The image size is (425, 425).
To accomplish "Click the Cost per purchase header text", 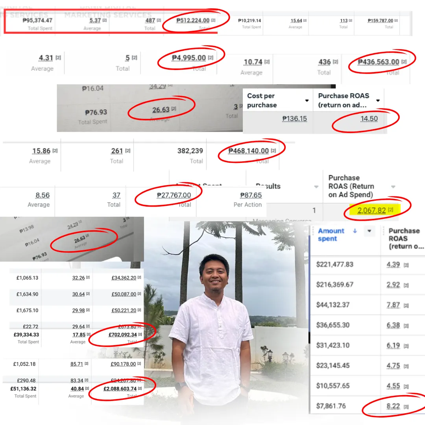I will pyautogui.click(x=262, y=100).
